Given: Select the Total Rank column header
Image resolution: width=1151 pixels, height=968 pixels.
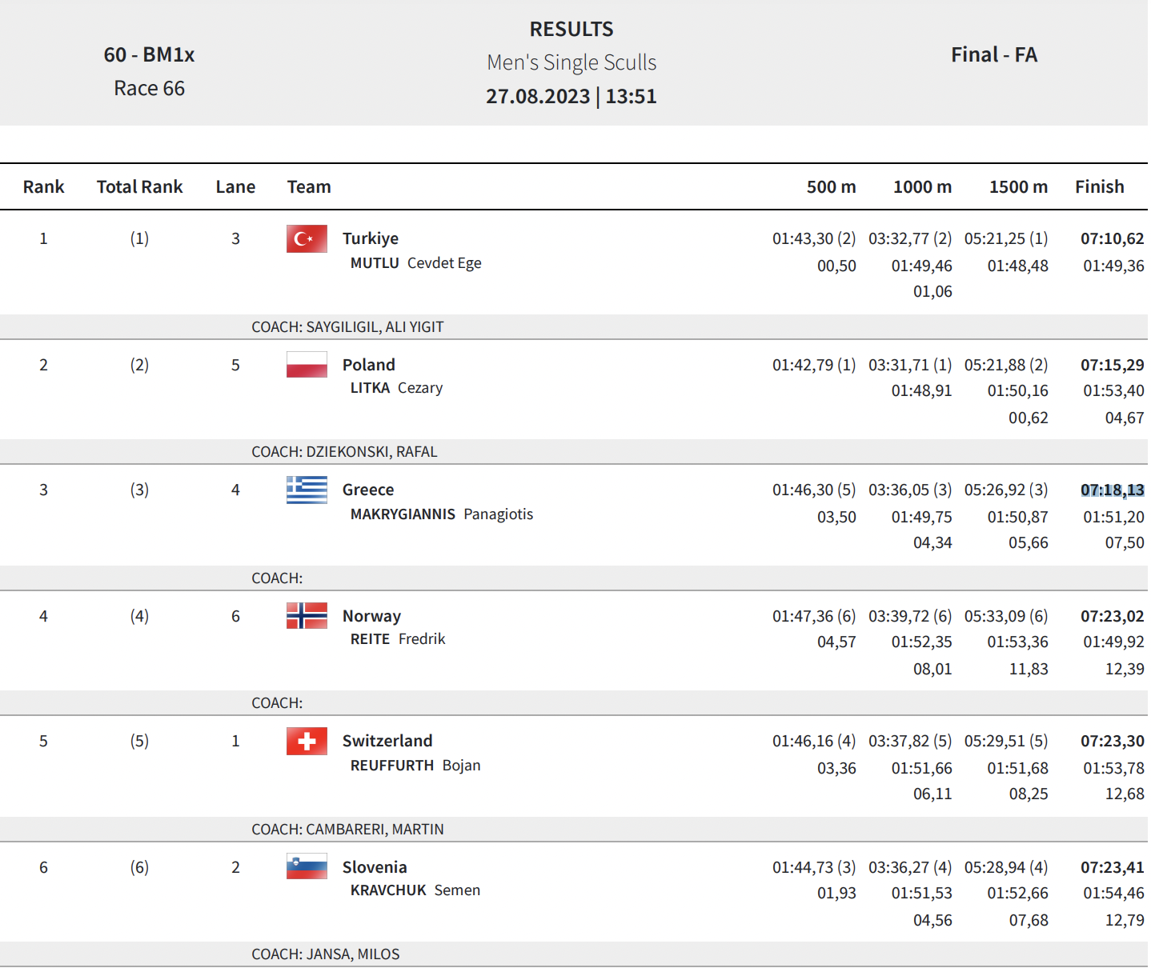Looking at the screenshot, I should (139, 186).
